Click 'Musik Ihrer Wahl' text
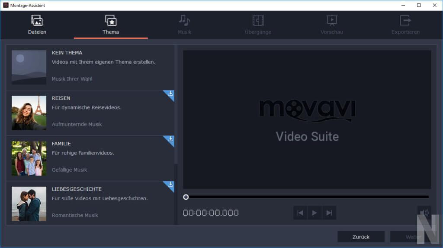 pyautogui.click(x=72, y=79)
